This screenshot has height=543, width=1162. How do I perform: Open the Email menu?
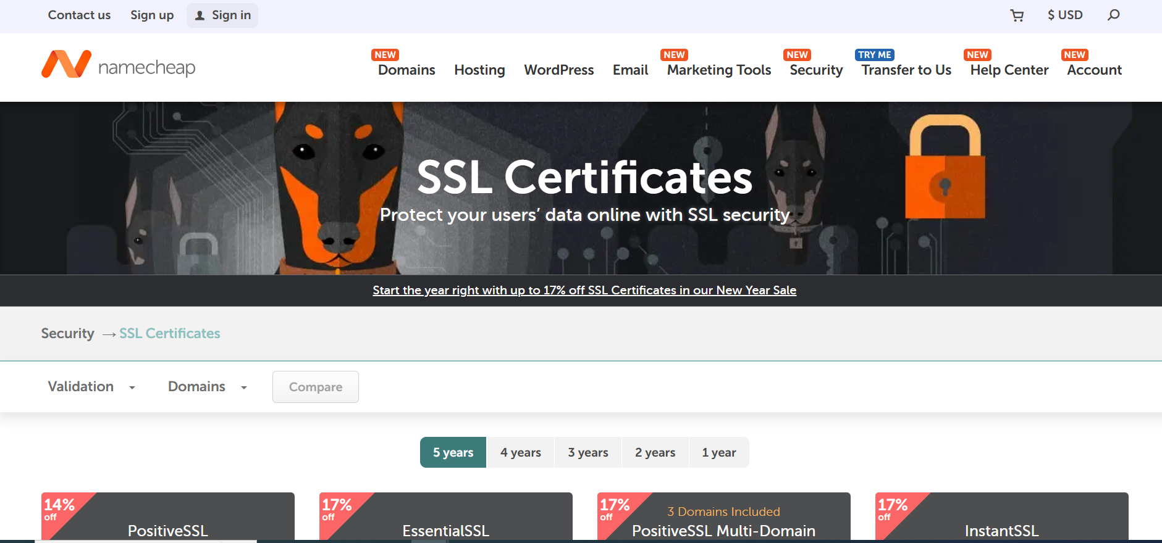(630, 70)
